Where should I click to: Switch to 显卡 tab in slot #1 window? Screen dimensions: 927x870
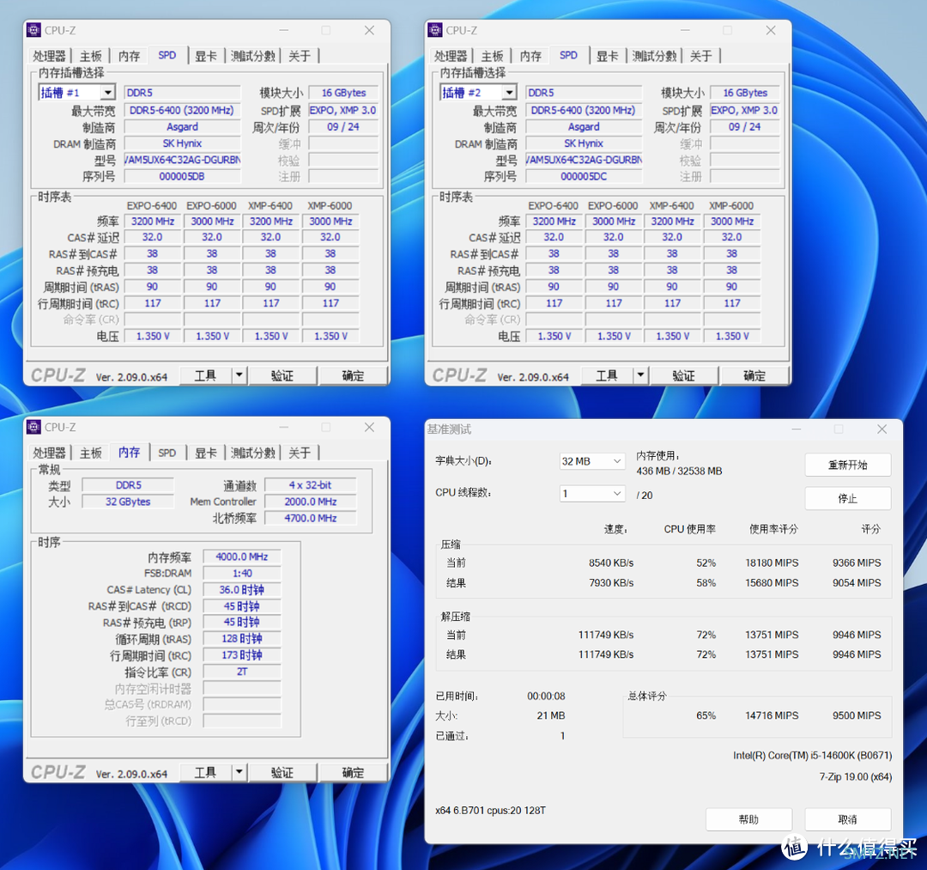coord(206,56)
